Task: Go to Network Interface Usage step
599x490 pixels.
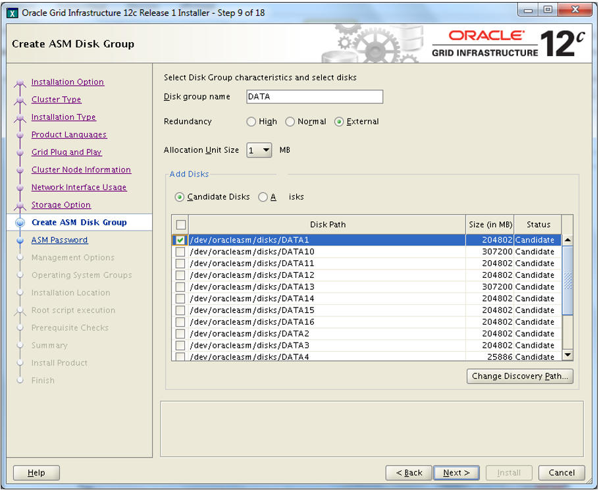Action: (79, 187)
